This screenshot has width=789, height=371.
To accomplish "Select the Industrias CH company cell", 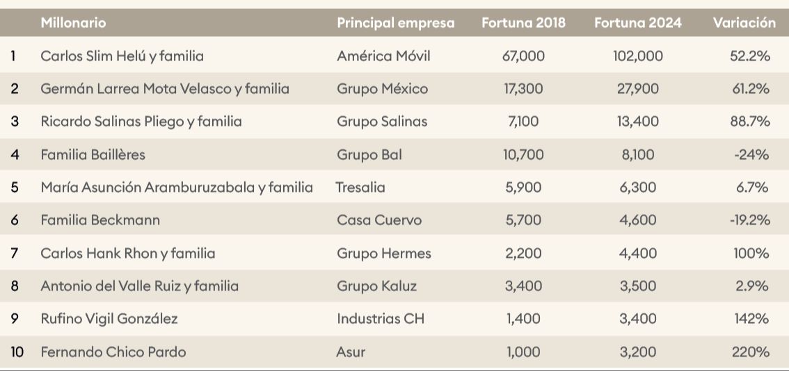I will 381,319.
